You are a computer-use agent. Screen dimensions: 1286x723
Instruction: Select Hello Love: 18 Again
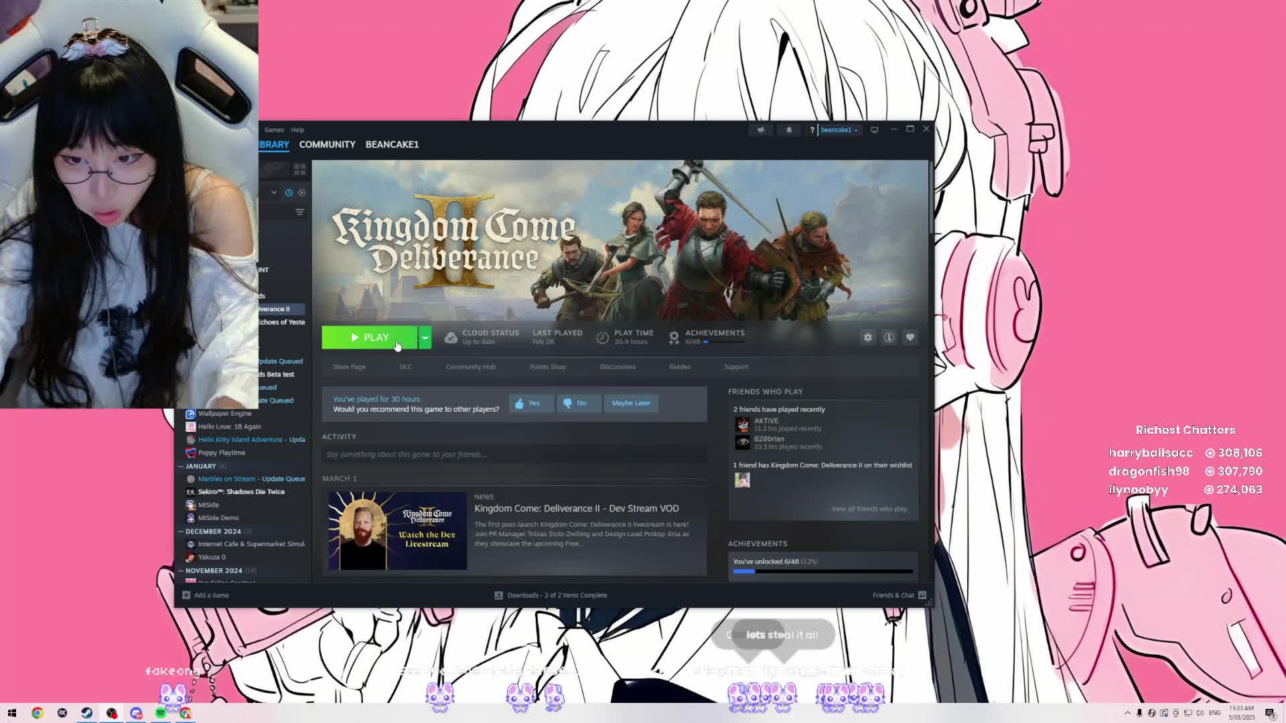coord(230,426)
